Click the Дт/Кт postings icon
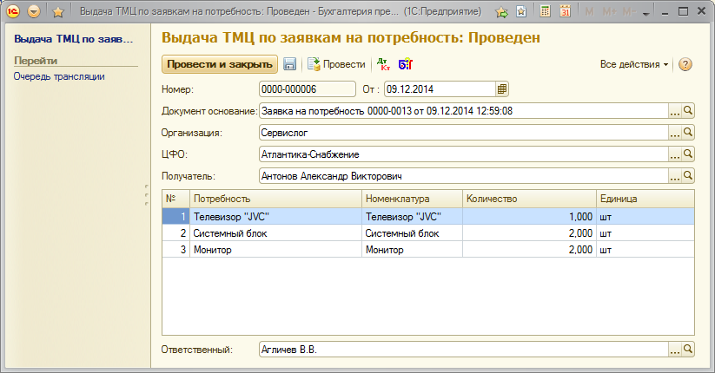This screenshot has width=715, height=373. point(383,65)
